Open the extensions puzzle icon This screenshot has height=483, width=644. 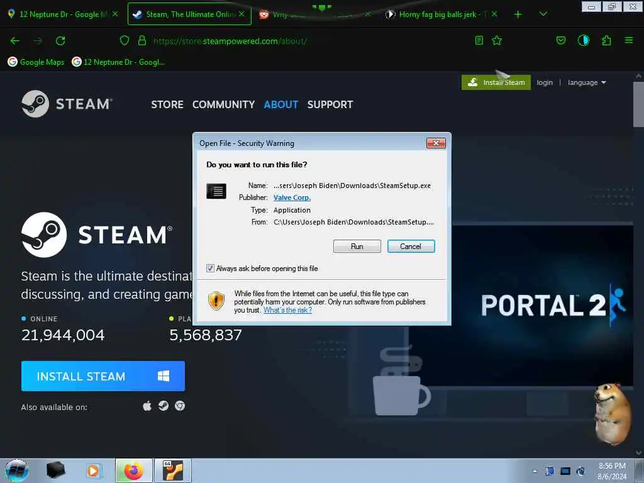click(606, 40)
